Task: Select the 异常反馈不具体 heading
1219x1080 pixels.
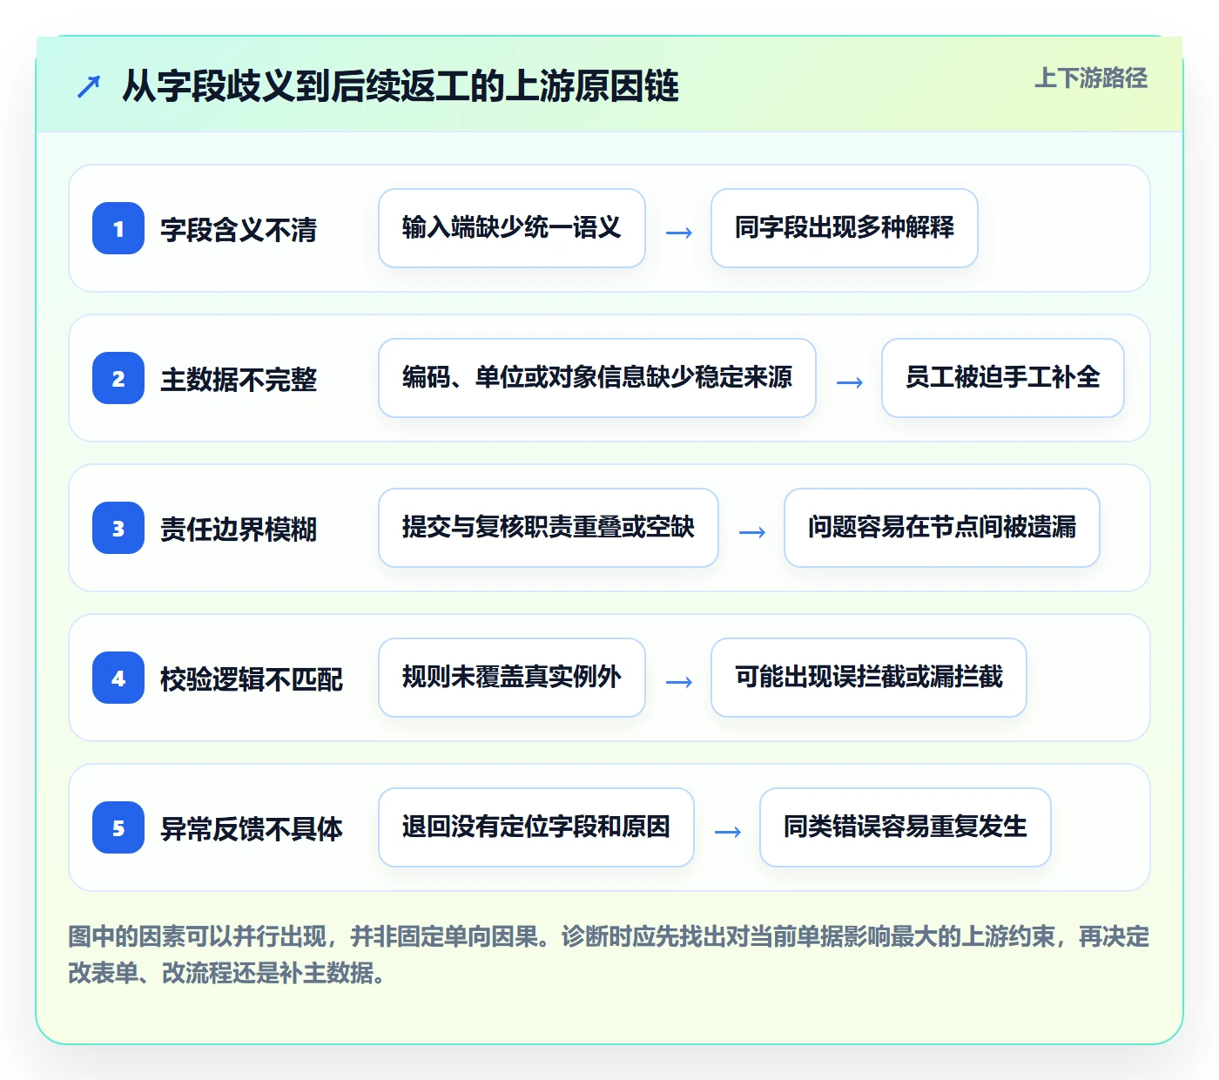Action: [252, 829]
